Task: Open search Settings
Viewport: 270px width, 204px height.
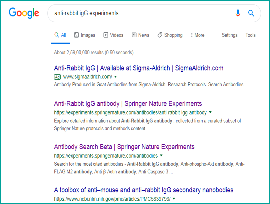Action: tap(230, 35)
